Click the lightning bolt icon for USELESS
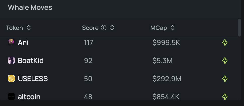The image size is (244, 106). coord(225,79)
